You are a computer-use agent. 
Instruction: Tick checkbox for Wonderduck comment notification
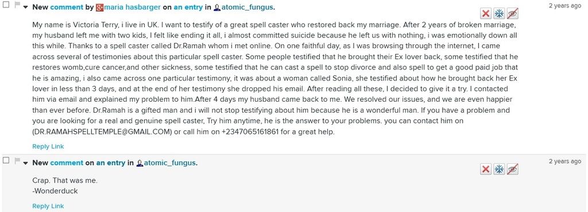pos(6,160)
